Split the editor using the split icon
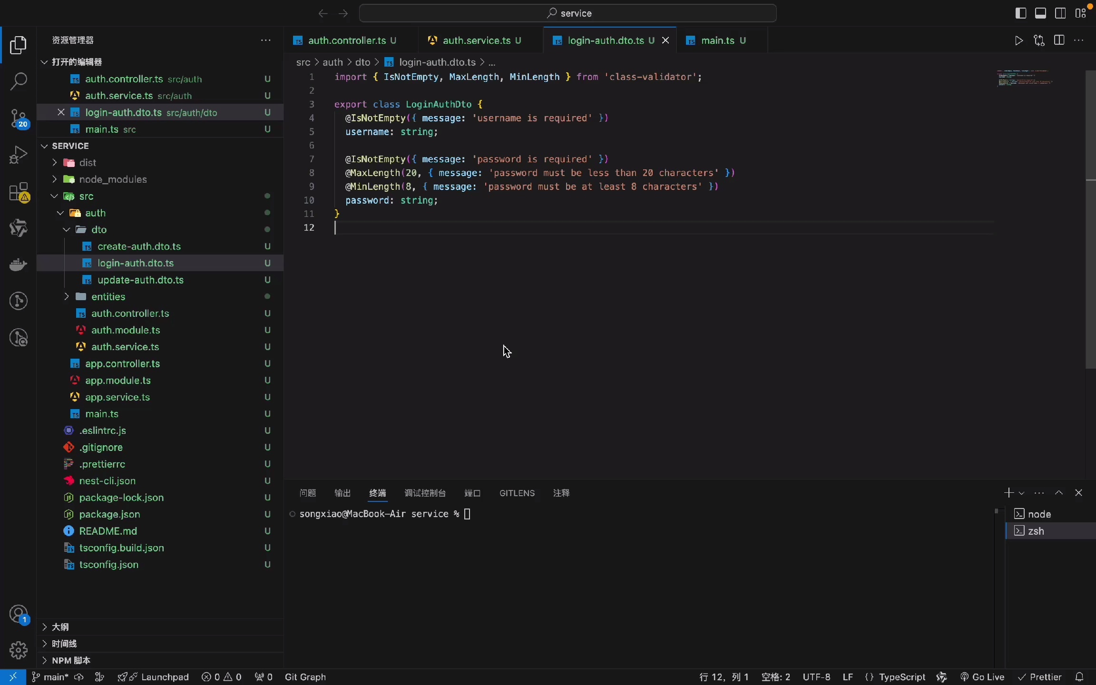Image resolution: width=1096 pixels, height=685 pixels. pyautogui.click(x=1059, y=40)
